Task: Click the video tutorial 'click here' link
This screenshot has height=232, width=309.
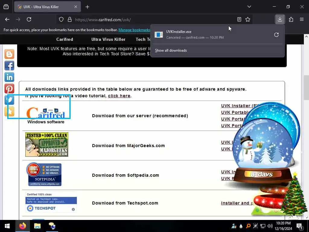Action: point(119,96)
